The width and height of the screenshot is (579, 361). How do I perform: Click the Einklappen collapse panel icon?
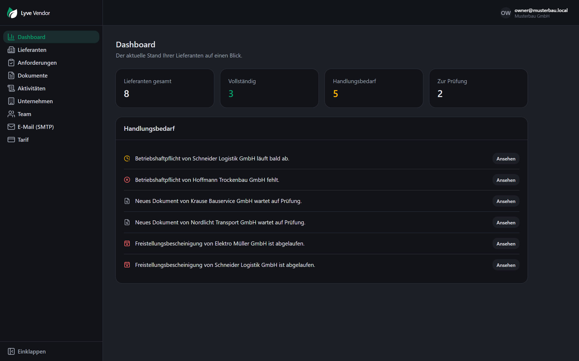(11, 351)
